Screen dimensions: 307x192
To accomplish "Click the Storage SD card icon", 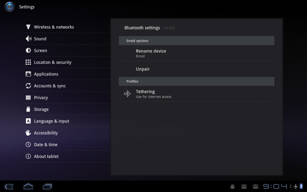I will 28,109.
